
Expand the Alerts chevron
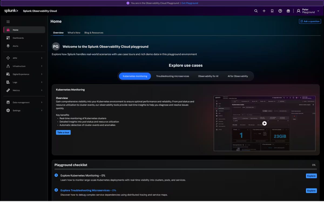pyautogui.click(x=42, y=46)
